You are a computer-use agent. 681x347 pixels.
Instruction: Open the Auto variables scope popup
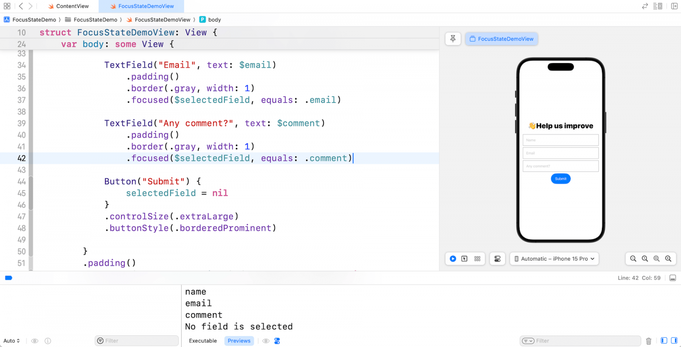11,341
